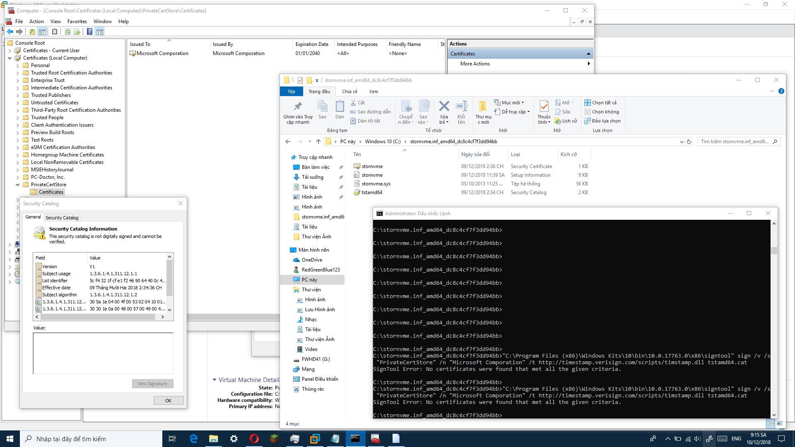Expand the Personal certificate store
795x447 pixels.
point(17,65)
